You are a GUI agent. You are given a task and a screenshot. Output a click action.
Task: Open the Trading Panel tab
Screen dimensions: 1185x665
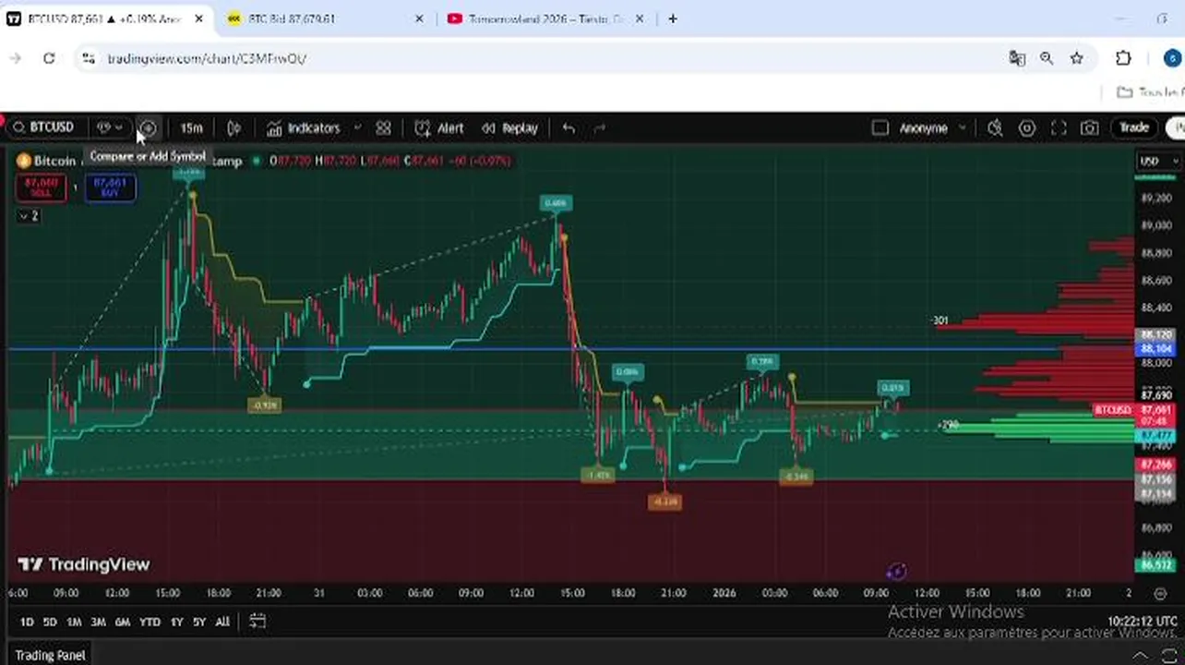(51, 655)
